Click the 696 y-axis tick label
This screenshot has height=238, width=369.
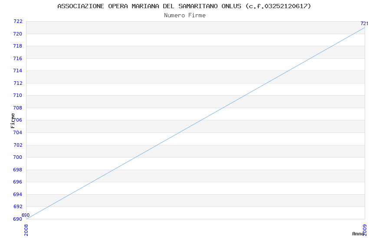18,182
